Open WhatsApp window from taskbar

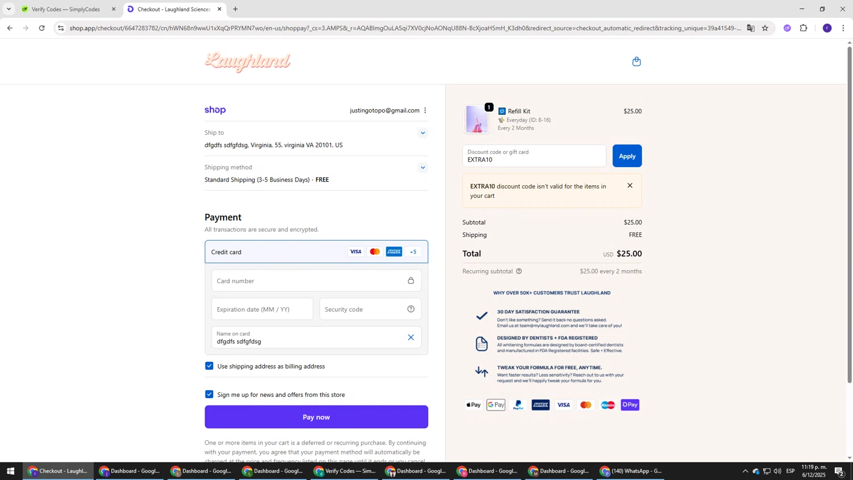(x=631, y=471)
